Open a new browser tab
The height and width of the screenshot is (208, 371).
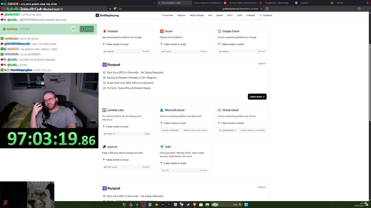point(154,3)
